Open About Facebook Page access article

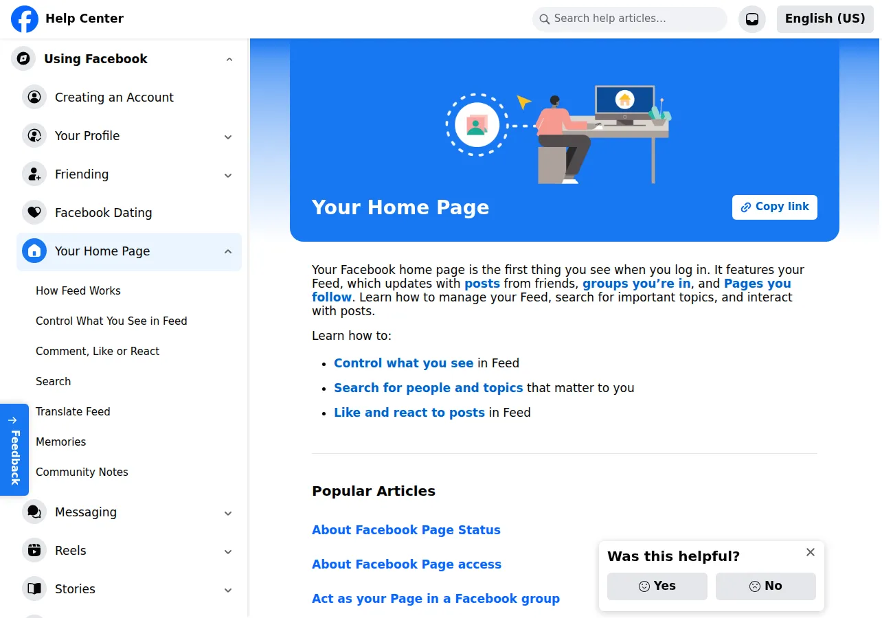[407, 564]
